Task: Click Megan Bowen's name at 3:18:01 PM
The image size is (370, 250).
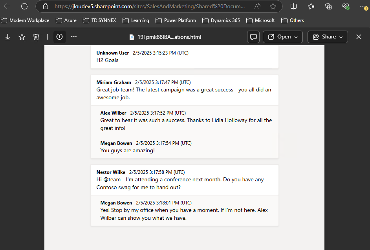Action: tap(116, 203)
